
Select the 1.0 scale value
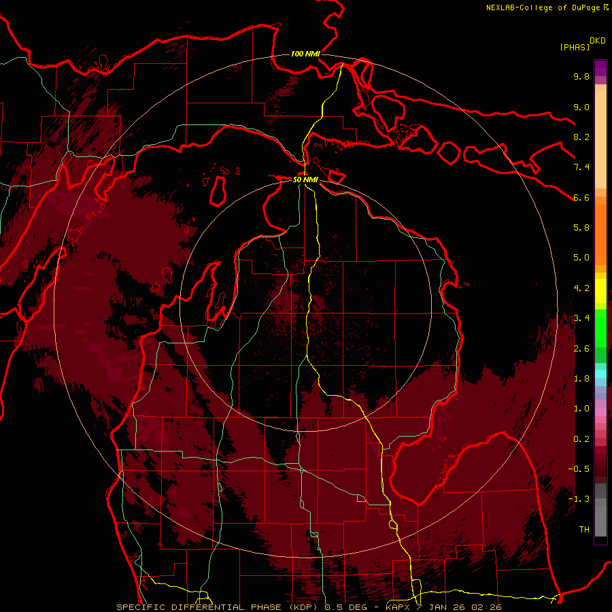click(x=581, y=409)
